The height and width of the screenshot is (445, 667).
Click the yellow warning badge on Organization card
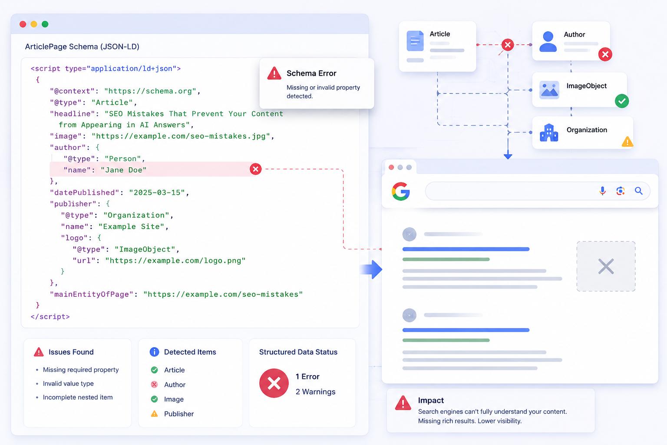click(x=627, y=141)
